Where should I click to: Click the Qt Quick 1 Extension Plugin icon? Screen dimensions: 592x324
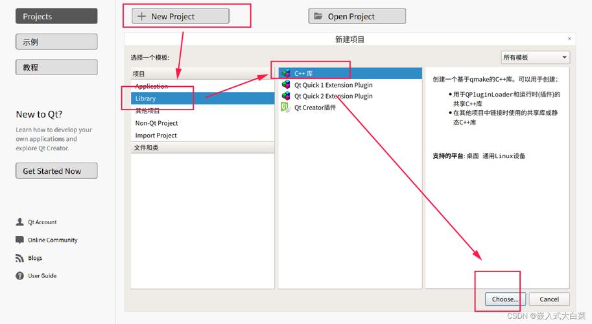[286, 84]
